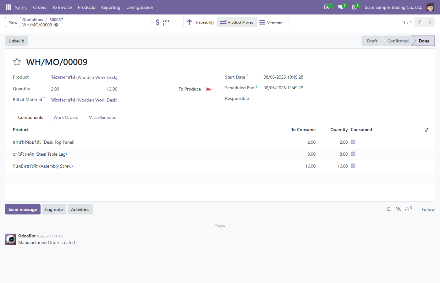Click the New button
Viewport: 440px width, 283px height.
(x=13, y=22)
